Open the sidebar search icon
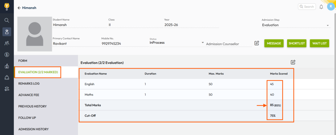The image size is (336, 135). [x=7, y=20]
